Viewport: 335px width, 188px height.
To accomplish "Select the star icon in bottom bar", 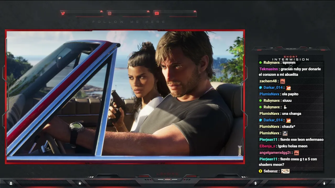I will pos(80,183).
